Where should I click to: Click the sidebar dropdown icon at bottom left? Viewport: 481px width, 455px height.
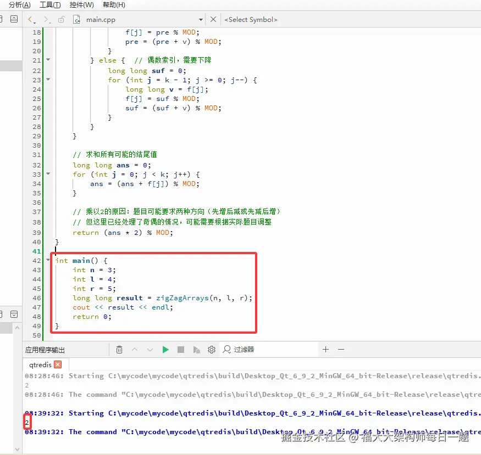14,314
